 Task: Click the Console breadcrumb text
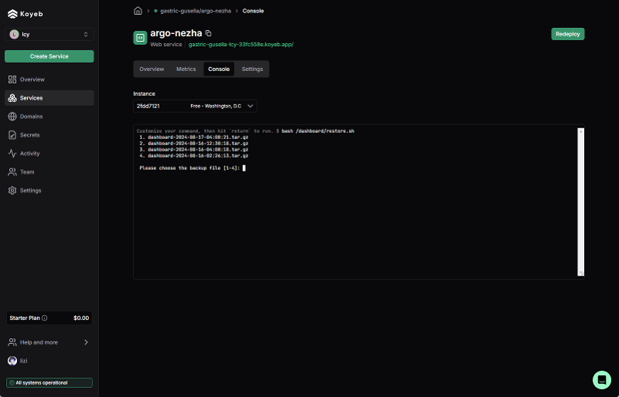coord(253,11)
